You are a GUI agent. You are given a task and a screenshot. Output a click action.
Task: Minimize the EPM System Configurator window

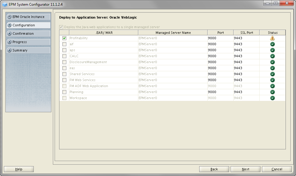point(268,3)
